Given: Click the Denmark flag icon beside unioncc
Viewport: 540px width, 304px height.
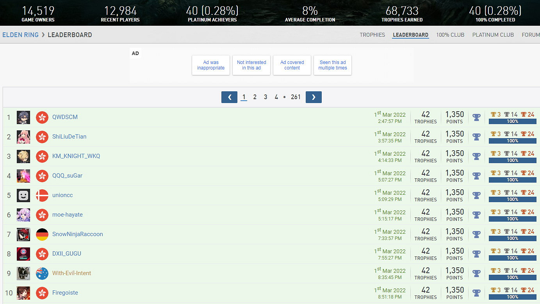Looking at the screenshot, I should (42, 195).
